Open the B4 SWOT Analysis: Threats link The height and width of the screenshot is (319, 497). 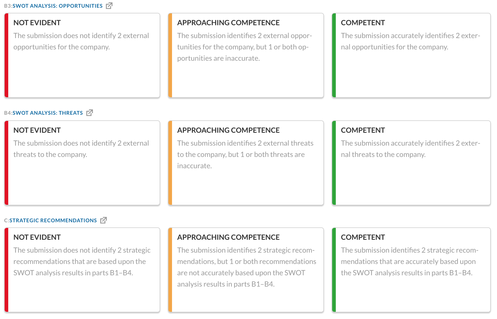[48, 113]
